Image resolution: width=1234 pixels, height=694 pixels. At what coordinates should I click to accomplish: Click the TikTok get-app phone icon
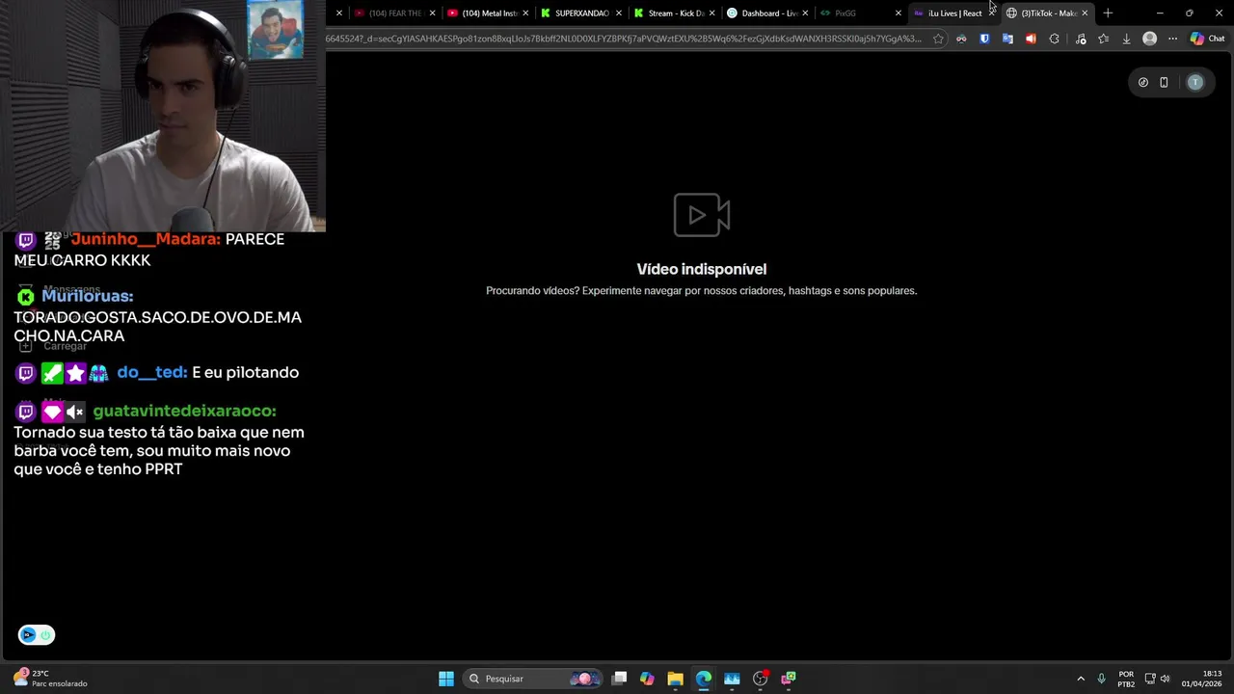[1164, 82]
